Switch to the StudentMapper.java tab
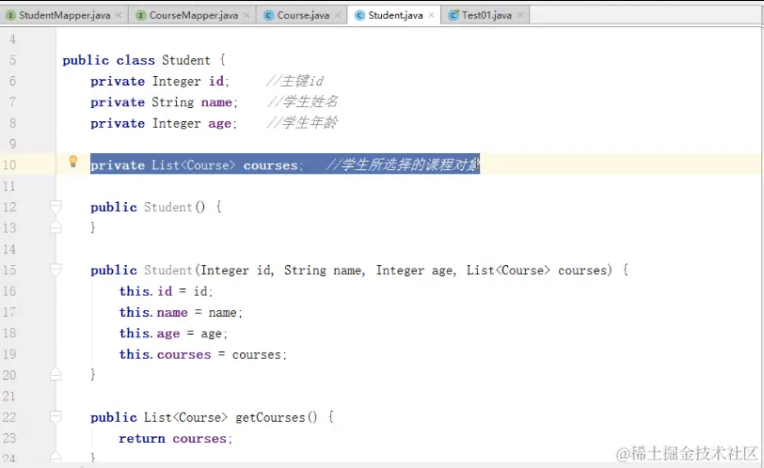 point(65,15)
